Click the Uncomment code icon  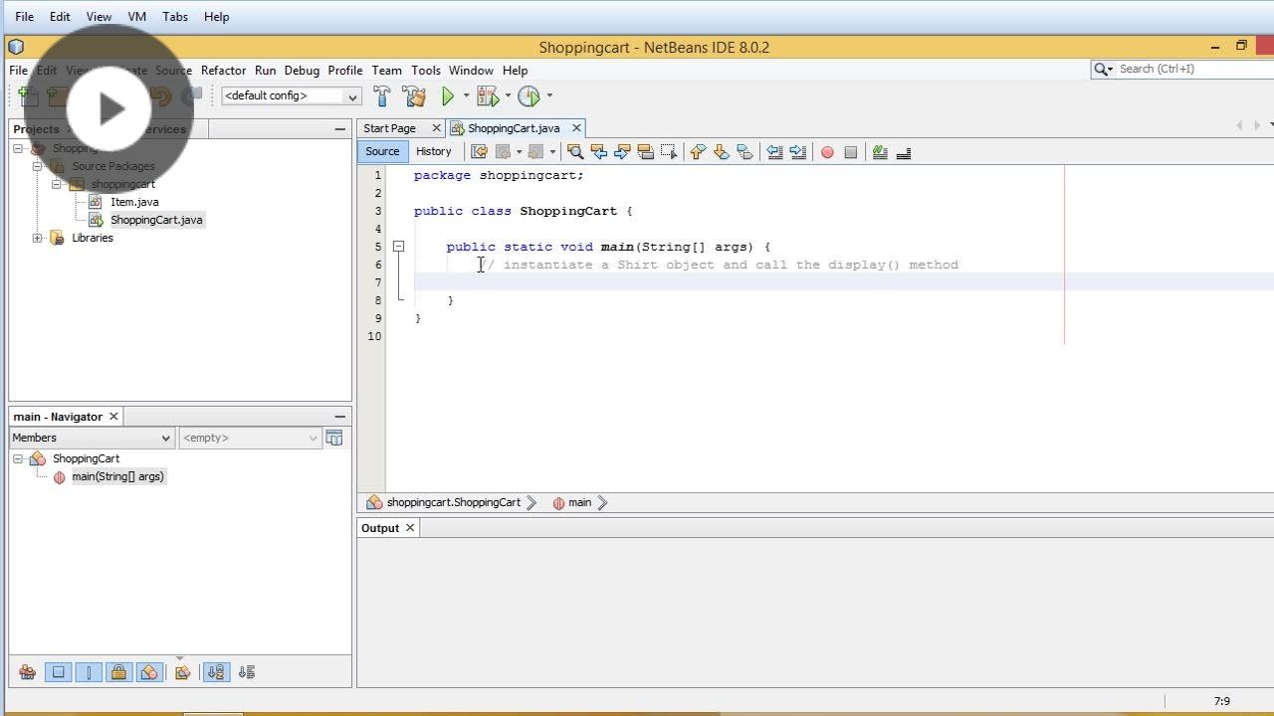point(904,152)
